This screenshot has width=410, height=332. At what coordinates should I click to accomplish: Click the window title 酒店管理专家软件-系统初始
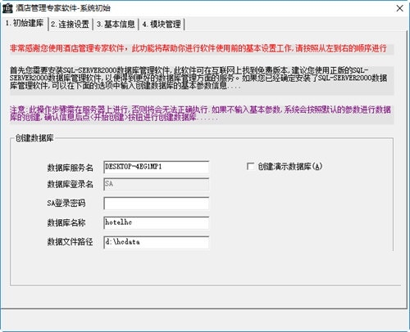(63, 8)
